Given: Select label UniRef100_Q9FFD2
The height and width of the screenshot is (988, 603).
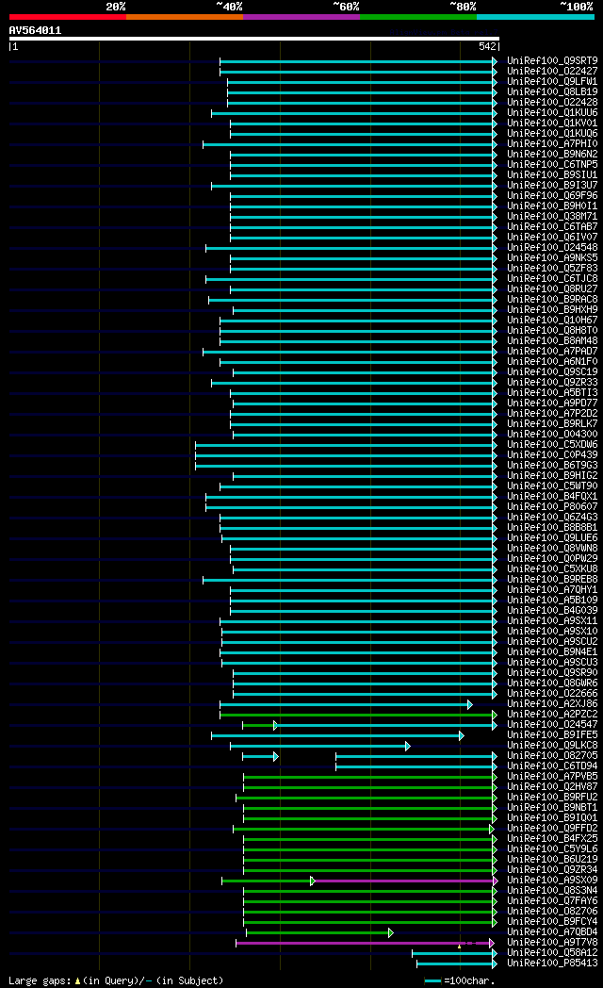Looking at the screenshot, I should point(552,829).
